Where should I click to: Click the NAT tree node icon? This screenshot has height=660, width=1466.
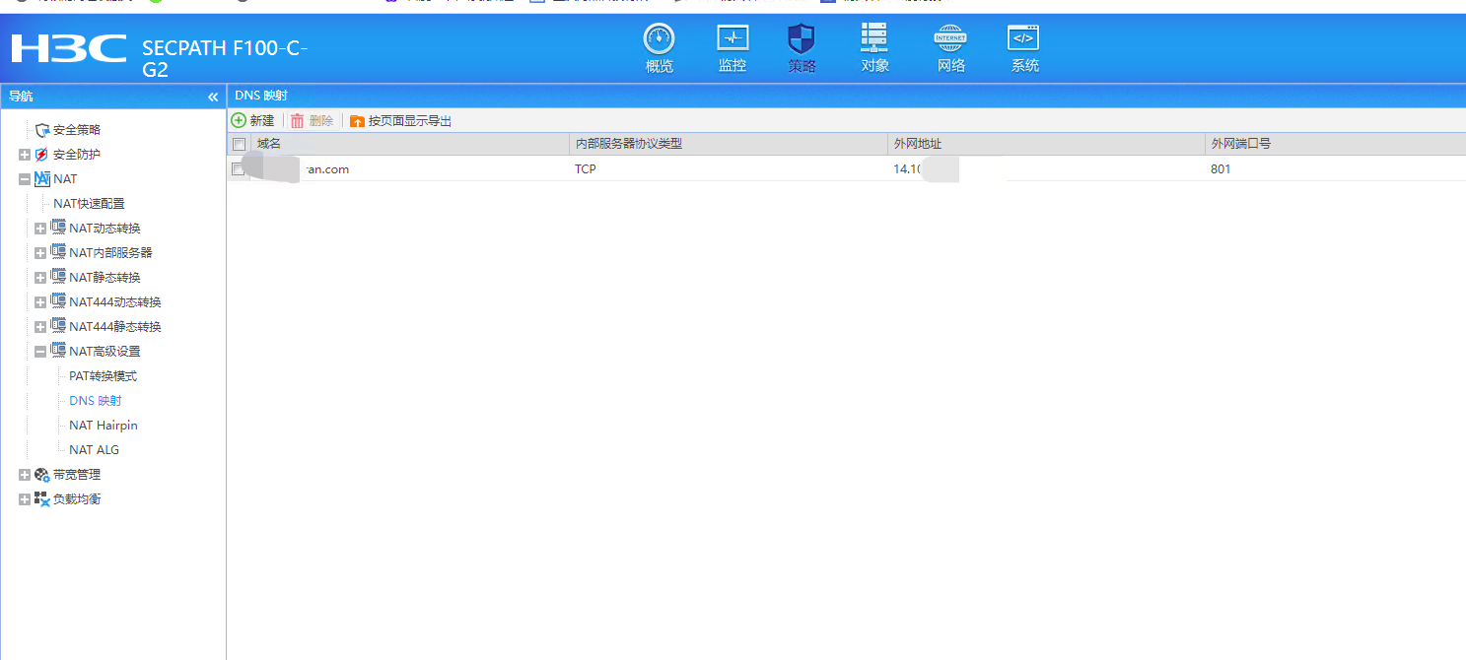pos(41,179)
